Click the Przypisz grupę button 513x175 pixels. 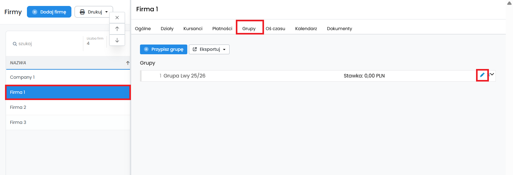[163, 49]
